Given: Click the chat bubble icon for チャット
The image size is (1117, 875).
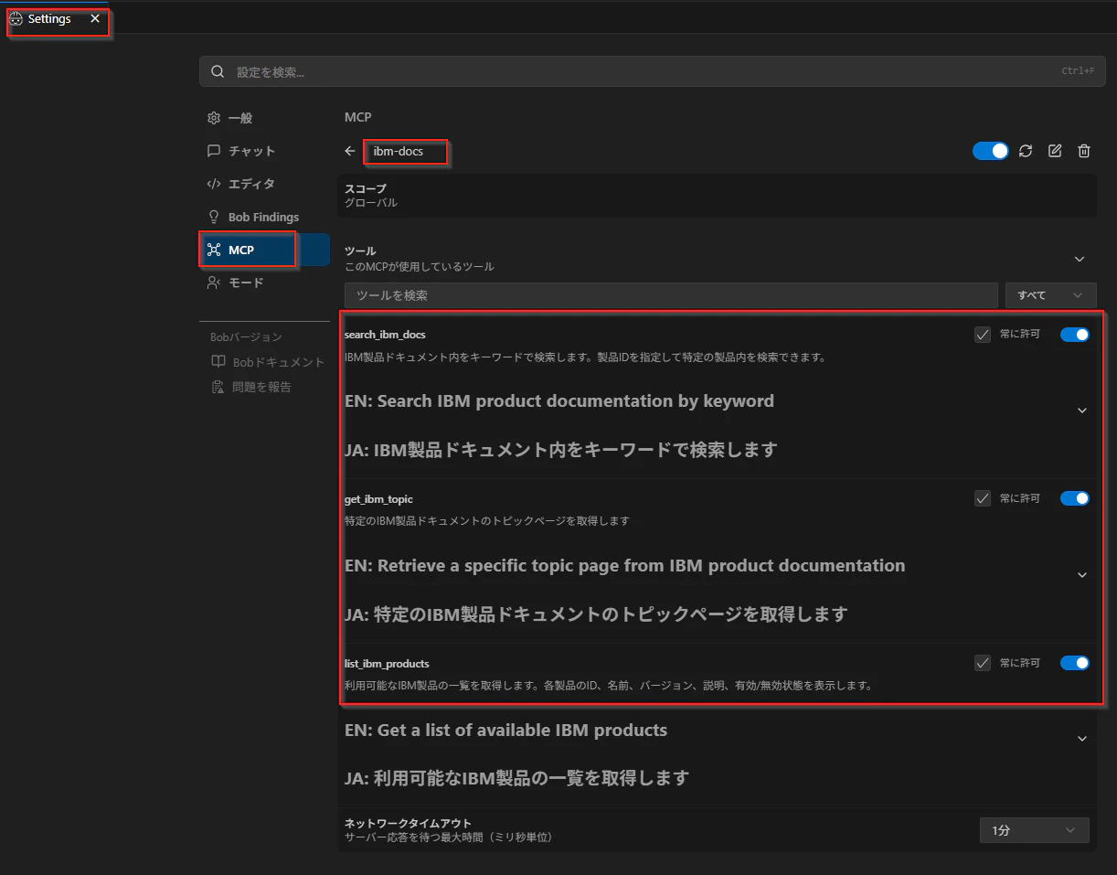Looking at the screenshot, I should pyautogui.click(x=214, y=151).
